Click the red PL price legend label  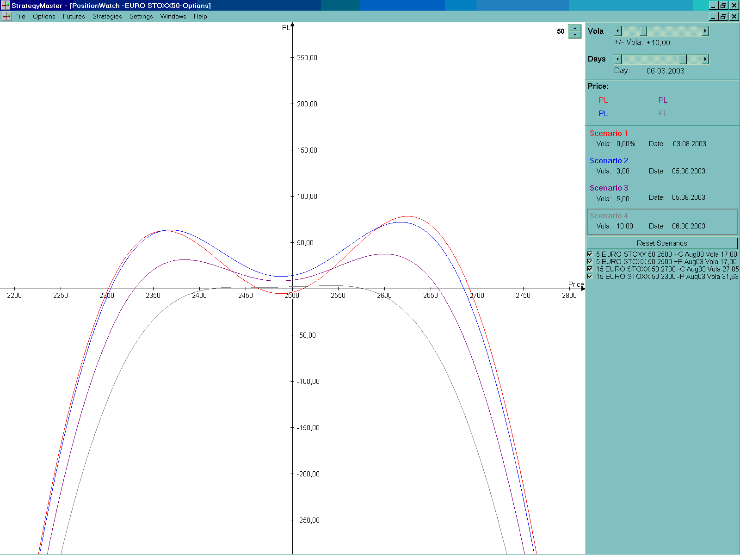coord(603,100)
